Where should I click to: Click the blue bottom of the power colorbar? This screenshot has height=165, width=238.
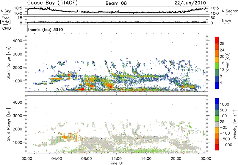(x=217, y=86)
